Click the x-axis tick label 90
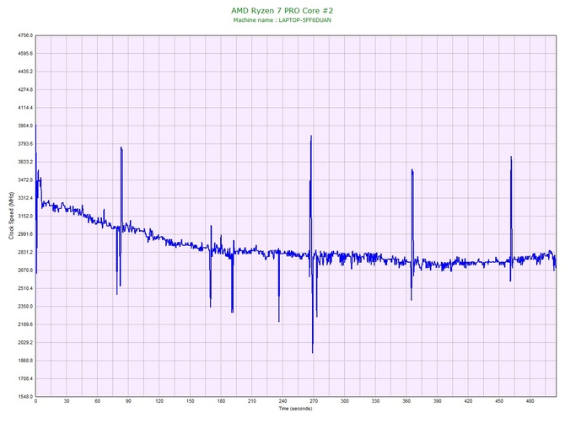Screen dimensions: 565x423 tap(128, 401)
